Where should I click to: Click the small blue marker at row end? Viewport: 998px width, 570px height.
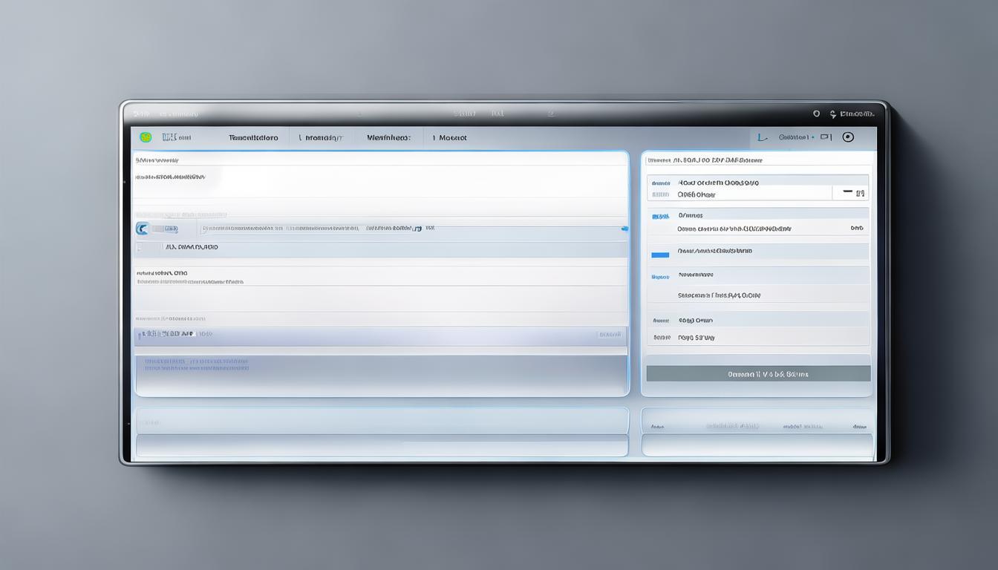tap(624, 229)
